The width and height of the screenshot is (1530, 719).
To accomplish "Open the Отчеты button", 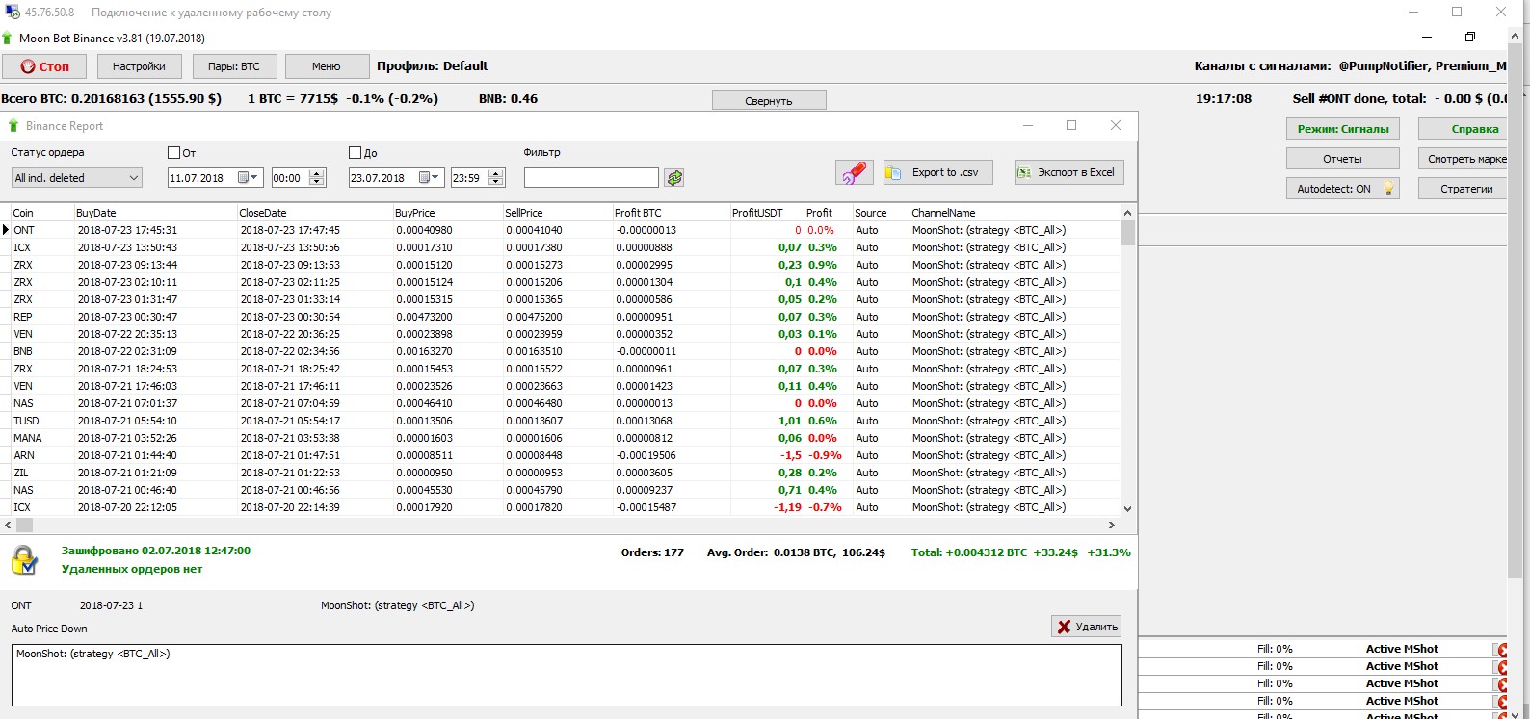I will (1343, 159).
